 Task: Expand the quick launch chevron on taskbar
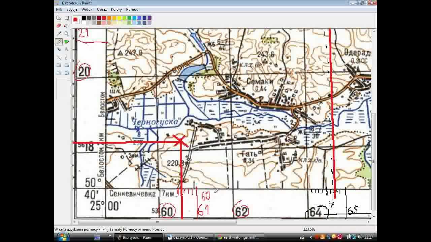coord(110,236)
